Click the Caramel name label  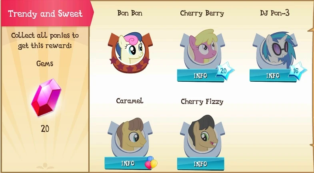click(130, 101)
